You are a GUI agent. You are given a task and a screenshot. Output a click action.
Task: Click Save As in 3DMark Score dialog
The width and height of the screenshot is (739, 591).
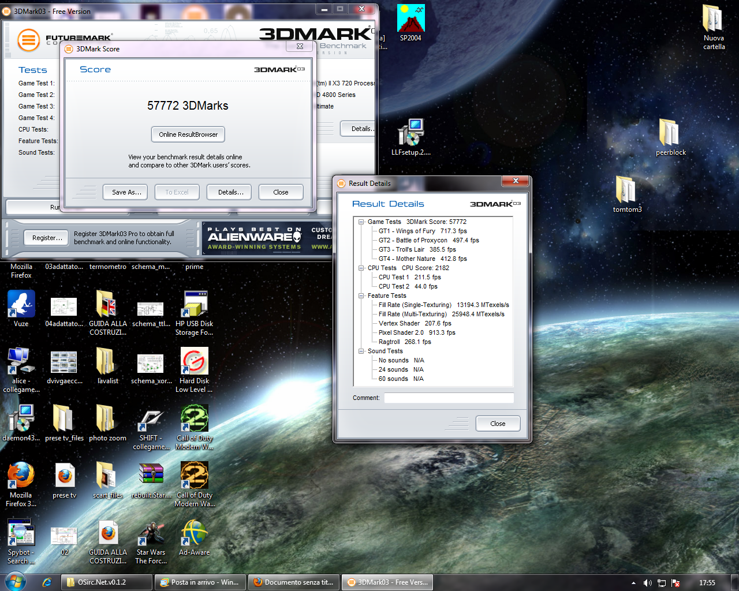click(126, 192)
